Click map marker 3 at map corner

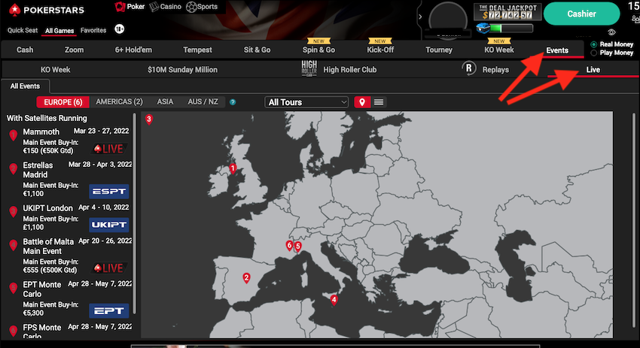coord(149,120)
